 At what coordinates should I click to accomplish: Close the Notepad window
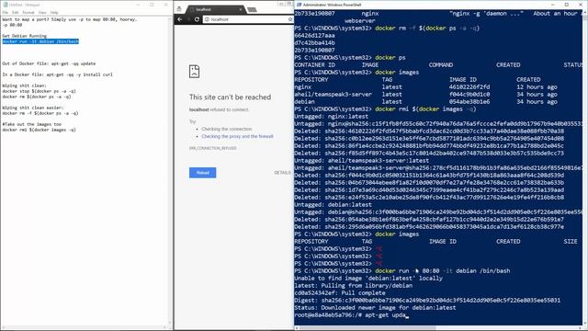tap(165, 5)
